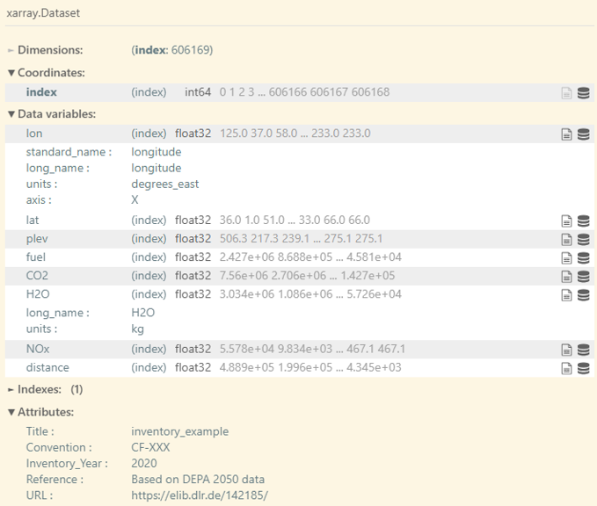
Task: Toggle attributes icon for the distance variable
Action: point(567,368)
